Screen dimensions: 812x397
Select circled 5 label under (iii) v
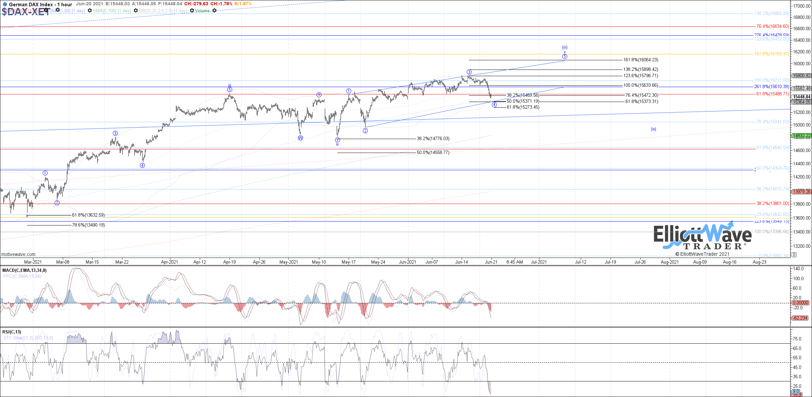(x=565, y=56)
